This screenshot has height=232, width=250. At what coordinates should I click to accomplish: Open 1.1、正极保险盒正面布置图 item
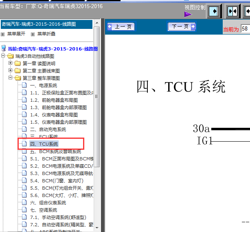[x=62, y=93]
